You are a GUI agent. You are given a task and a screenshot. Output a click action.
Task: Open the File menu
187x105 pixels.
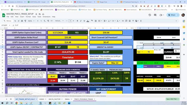coord(8,17)
